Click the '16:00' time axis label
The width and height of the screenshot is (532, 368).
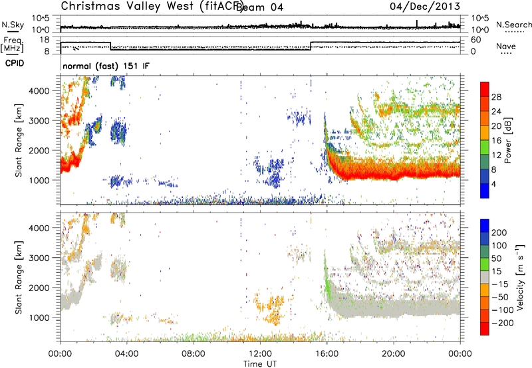pos(327,354)
